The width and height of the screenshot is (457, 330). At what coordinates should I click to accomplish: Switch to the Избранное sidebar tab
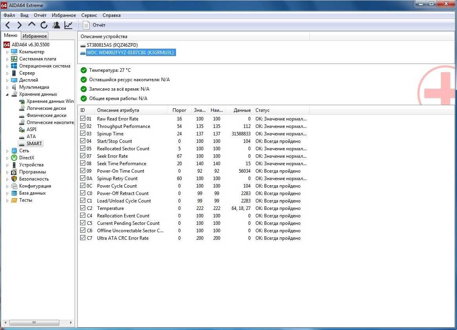click(x=35, y=36)
